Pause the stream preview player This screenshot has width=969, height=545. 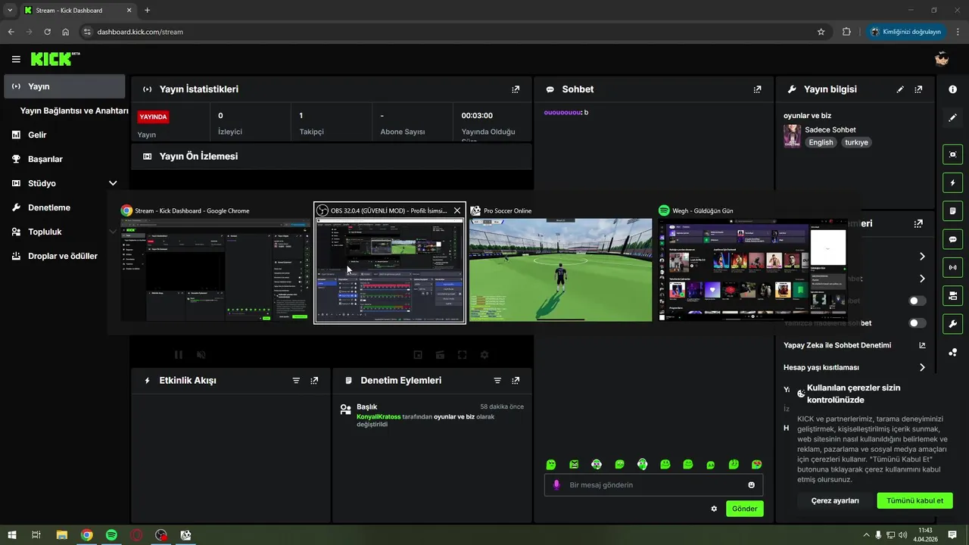tap(179, 354)
